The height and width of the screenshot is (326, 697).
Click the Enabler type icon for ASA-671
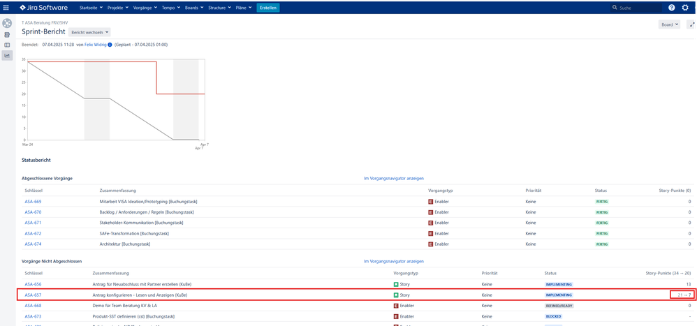tap(430, 223)
